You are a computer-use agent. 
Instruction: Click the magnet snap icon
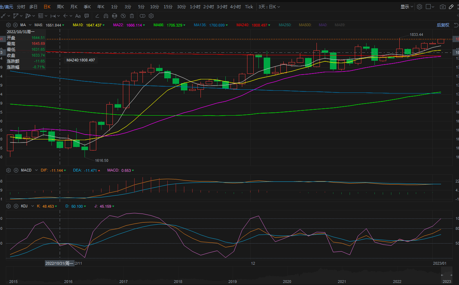point(106,16)
